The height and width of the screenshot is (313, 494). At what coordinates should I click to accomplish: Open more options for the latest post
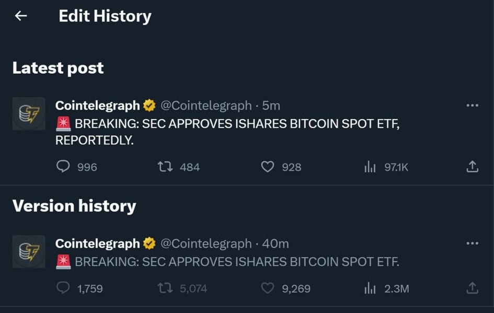472,106
